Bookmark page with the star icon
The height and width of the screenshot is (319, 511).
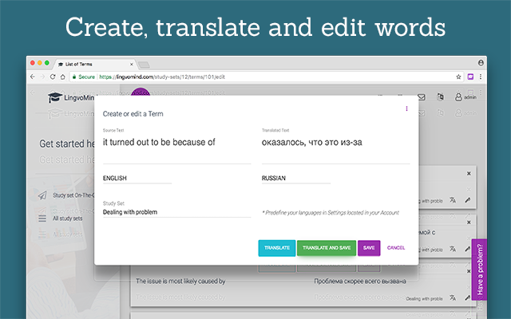[458, 77]
